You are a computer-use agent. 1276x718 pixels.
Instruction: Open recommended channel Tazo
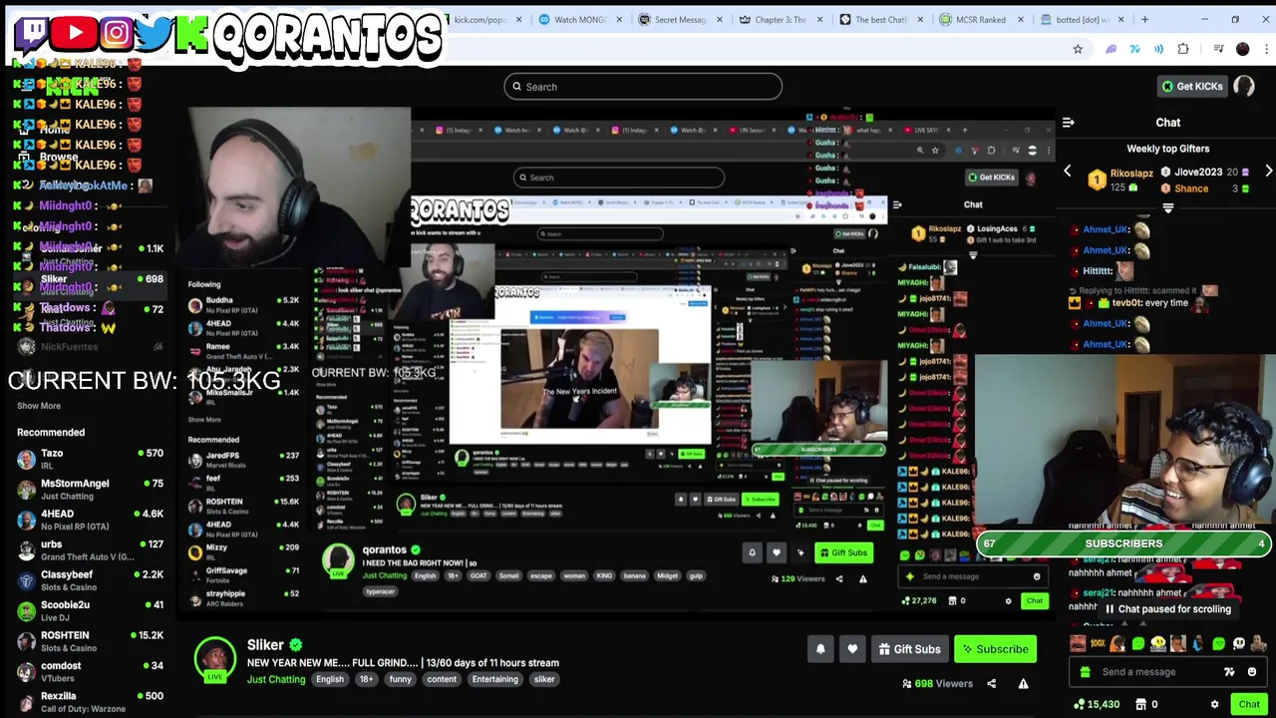[x=90, y=460]
